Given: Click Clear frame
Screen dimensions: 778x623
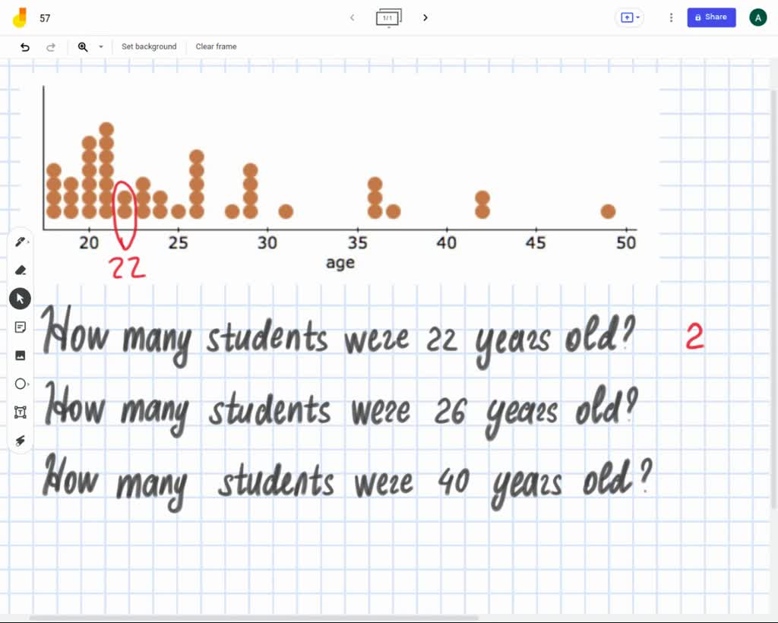Looking at the screenshot, I should click(216, 46).
